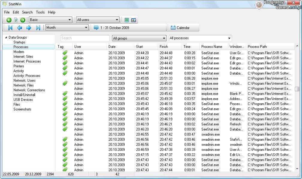302x179 pixels.
Task: Click the 1 - 31 October 2009 date button
Action: click(x=111, y=28)
